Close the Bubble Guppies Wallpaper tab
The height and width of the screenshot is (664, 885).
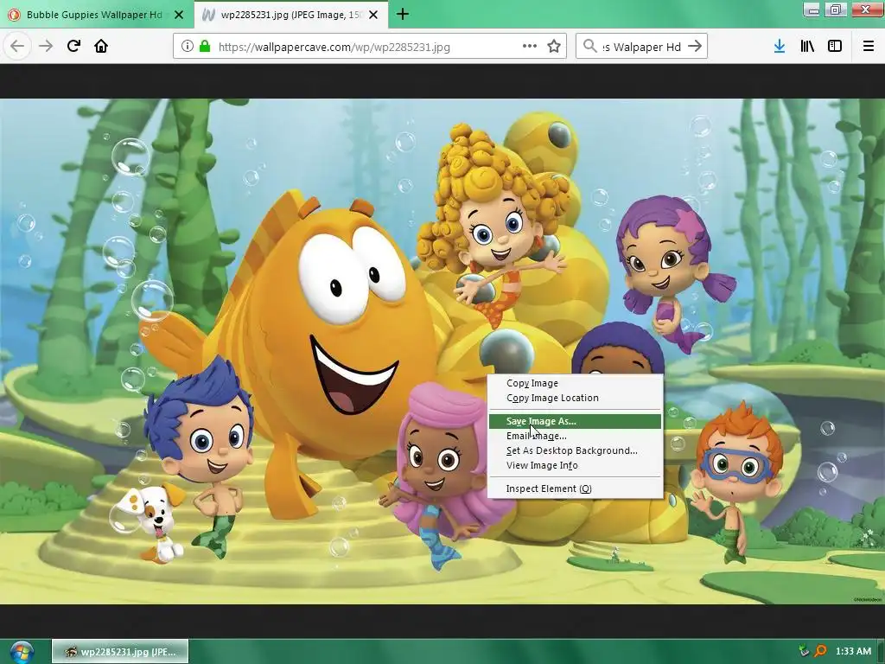point(179,15)
